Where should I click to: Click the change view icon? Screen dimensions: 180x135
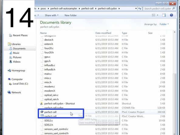click(153, 15)
